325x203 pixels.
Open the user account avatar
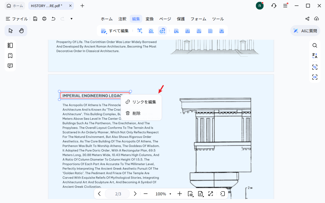(259, 6)
